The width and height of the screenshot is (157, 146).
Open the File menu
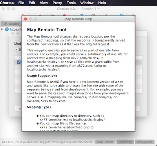(x=21, y=3)
